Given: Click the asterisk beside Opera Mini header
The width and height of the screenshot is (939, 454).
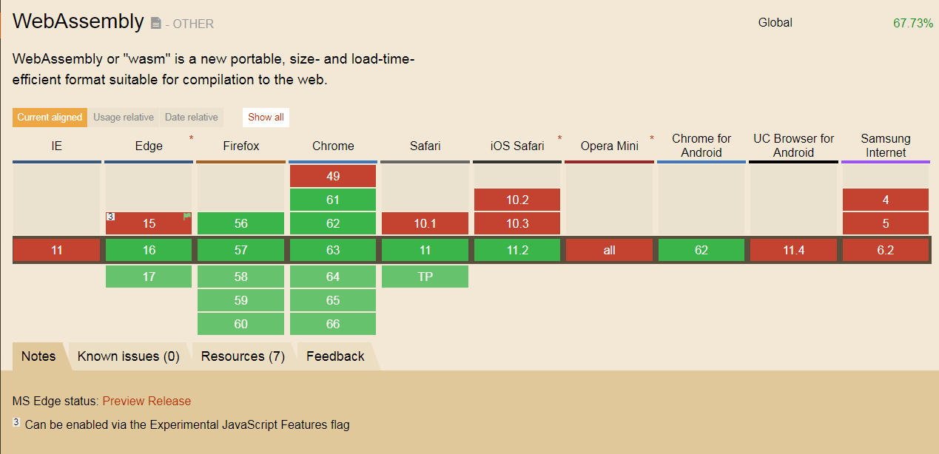Looking at the screenshot, I should point(652,138).
